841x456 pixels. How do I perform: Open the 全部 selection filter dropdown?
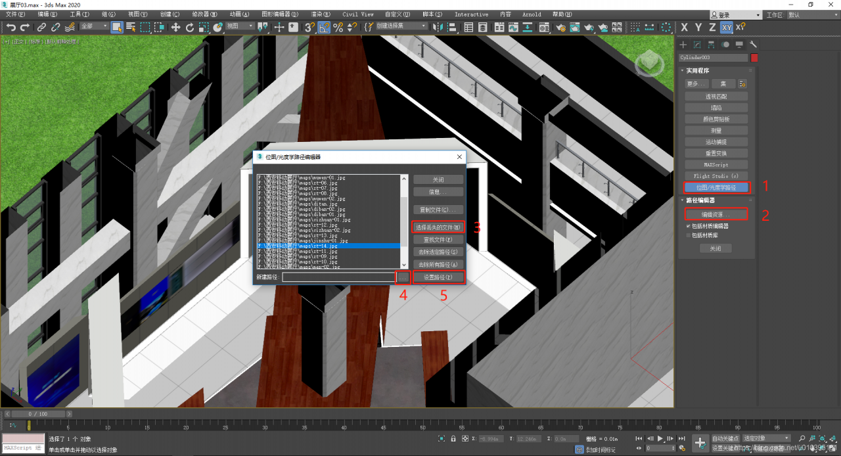(x=93, y=27)
